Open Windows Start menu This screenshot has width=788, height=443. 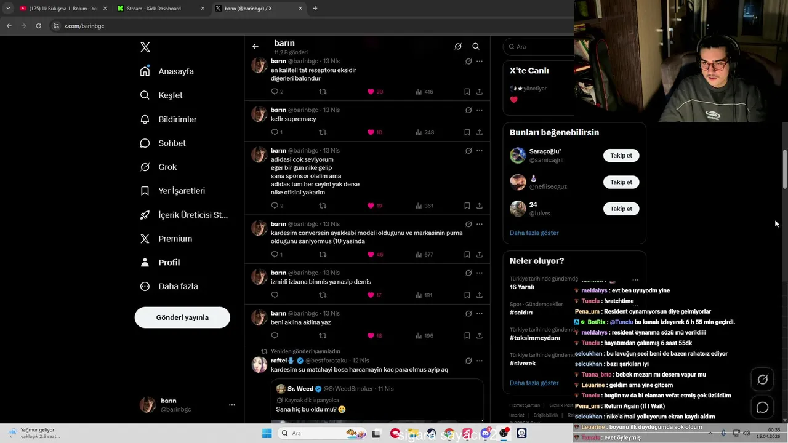coord(267,433)
